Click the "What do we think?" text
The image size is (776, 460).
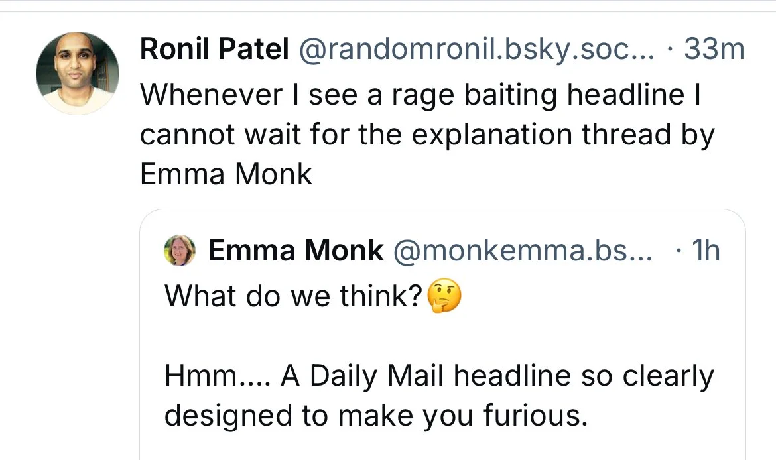294,296
